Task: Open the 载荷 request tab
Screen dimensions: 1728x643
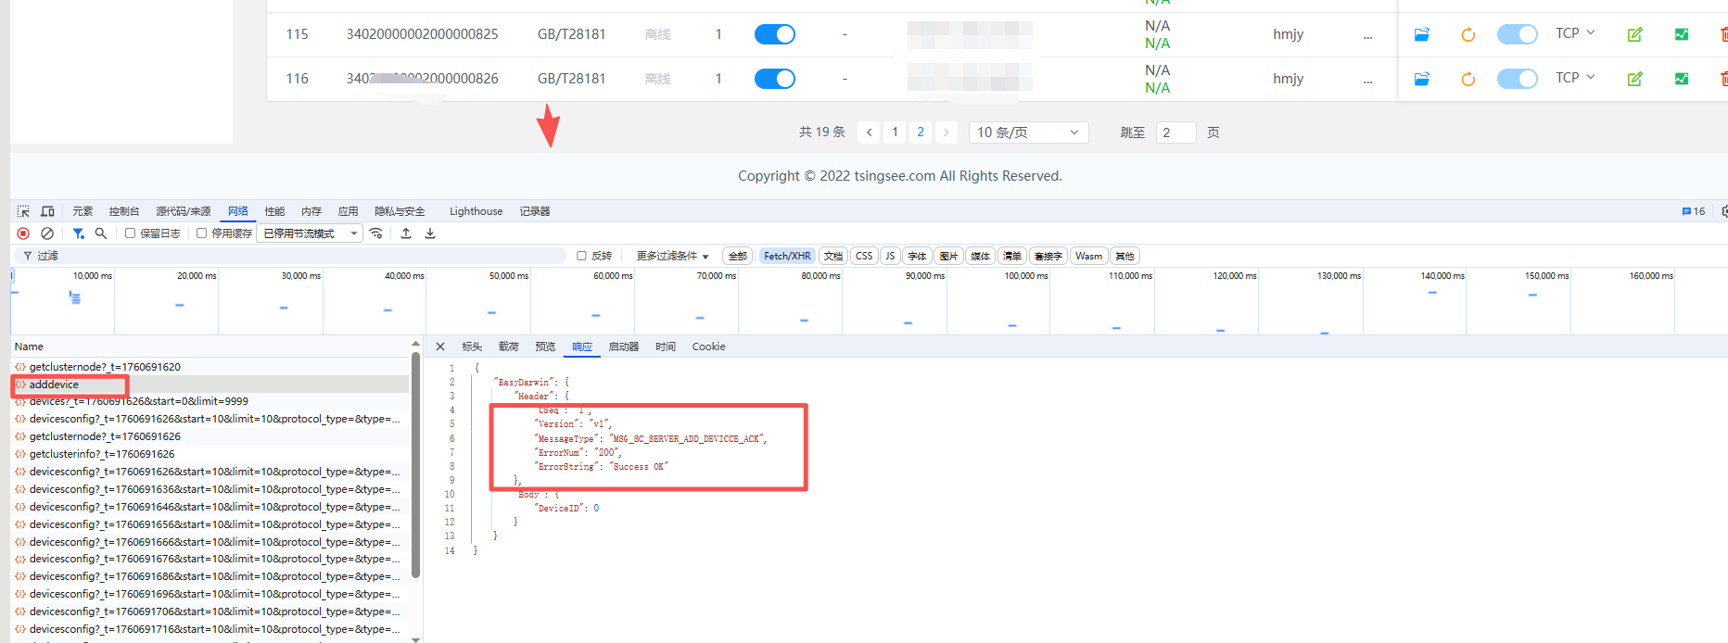Action: click(509, 347)
